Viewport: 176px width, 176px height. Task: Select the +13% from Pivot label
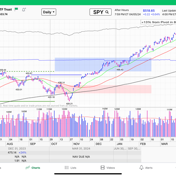click(x=158, y=22)
